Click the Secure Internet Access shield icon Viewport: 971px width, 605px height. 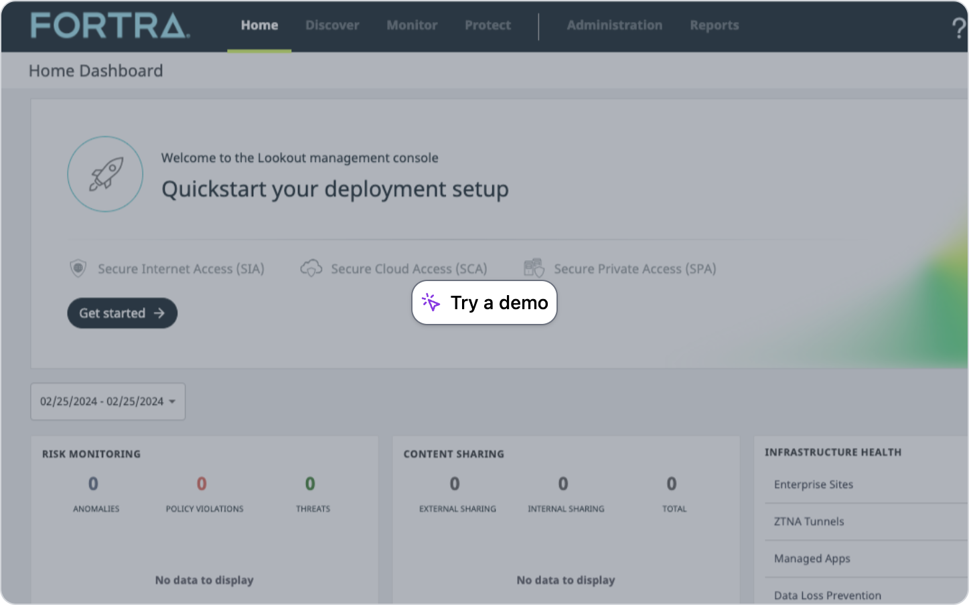(x=78, y=268)
